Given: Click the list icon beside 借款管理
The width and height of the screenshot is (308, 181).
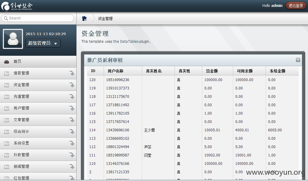Looking at the screenshot, I should tap(7, 74).
